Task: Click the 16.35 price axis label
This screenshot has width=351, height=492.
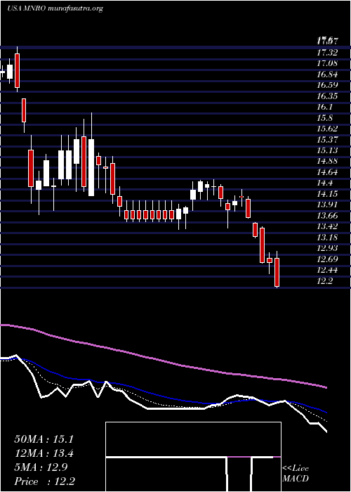Action: tap(327, 96)
